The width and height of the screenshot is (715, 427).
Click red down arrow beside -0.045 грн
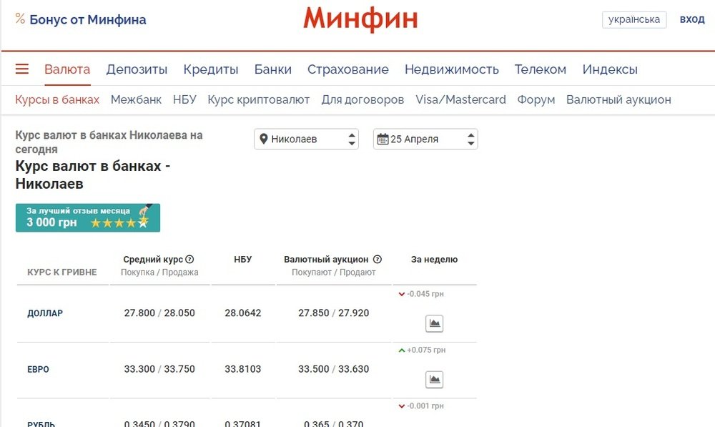tap(402, 294)
